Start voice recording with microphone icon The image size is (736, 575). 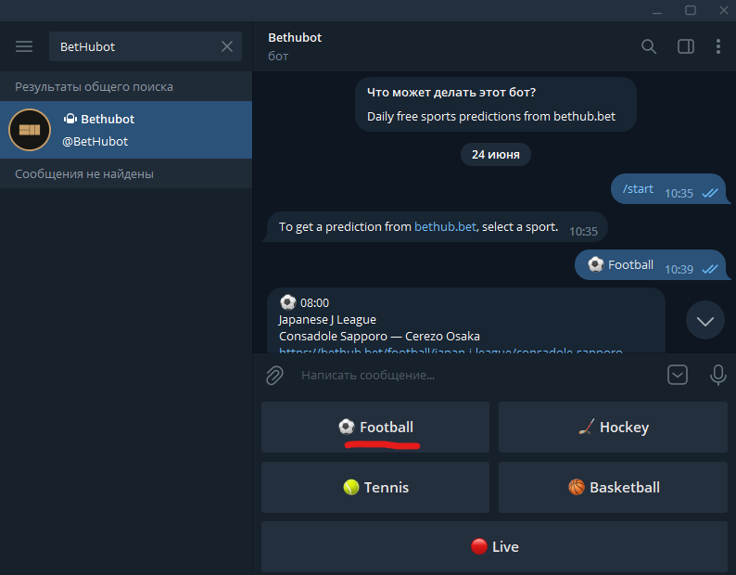coord(717,375)
